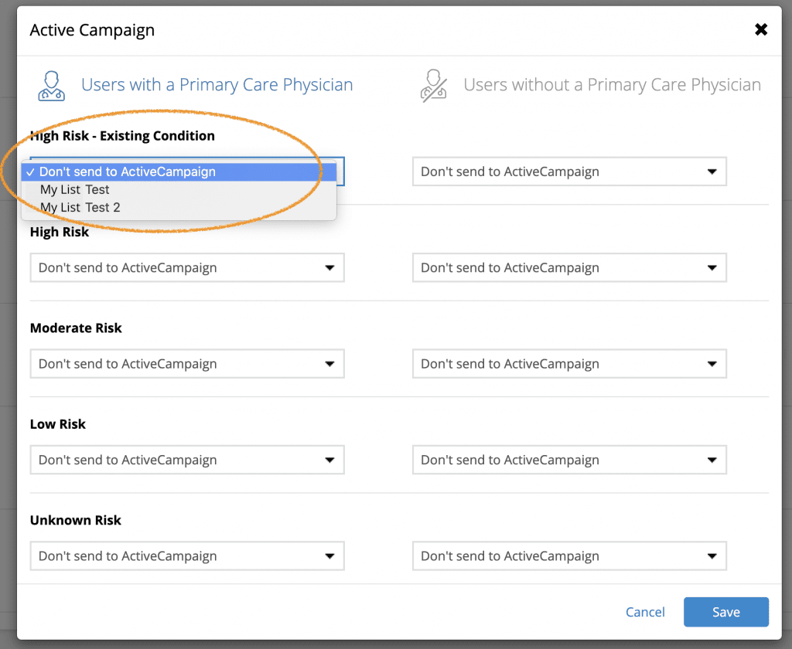Click the Low Risk label
The image size is (792, 649).
click(x=57, y=424)
